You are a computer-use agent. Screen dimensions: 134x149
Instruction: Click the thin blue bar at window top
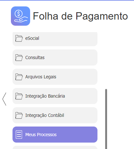pyautogui.click(x=67, y=0)
